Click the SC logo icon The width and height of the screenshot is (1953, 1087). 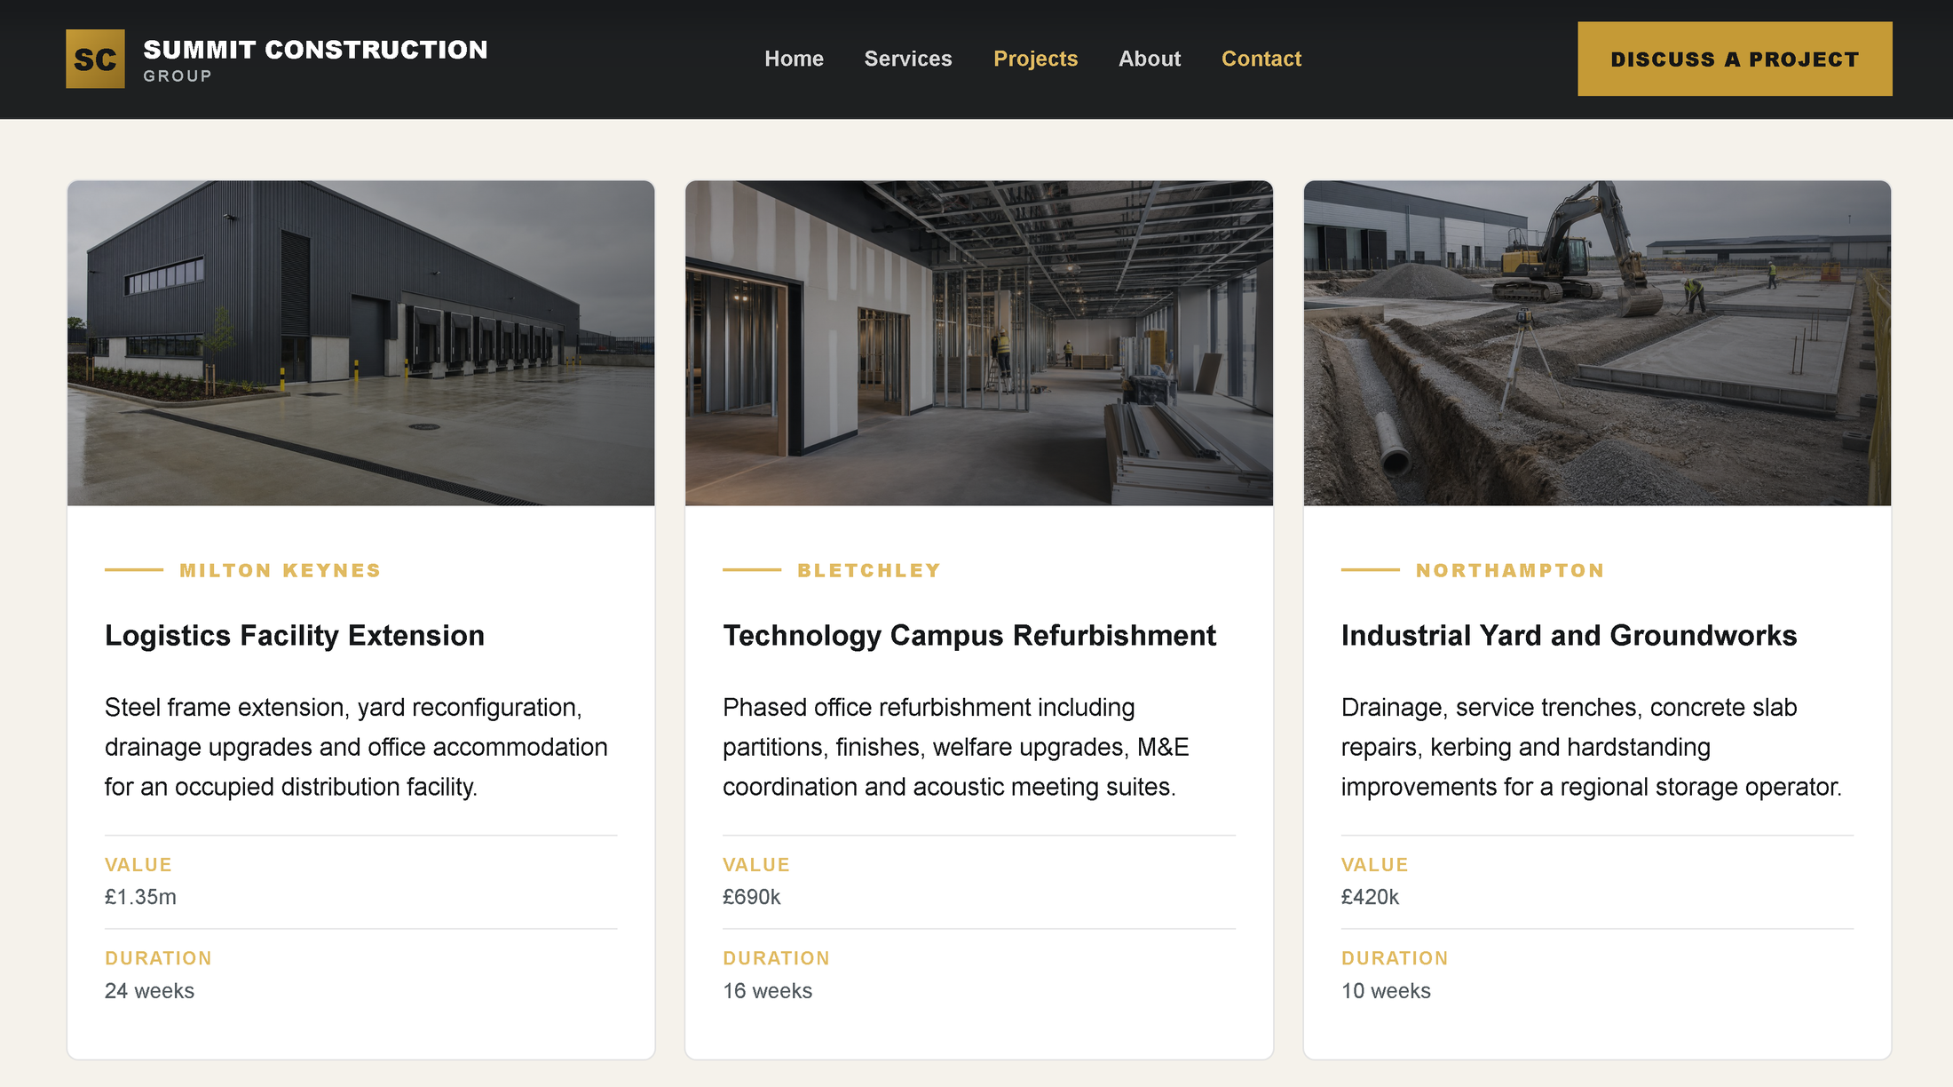point(95,60)
